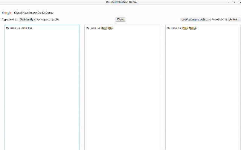Click the Cloud Healthcare De-ID Demo heading
The image size is (241, 150).
tap(34, 13)
